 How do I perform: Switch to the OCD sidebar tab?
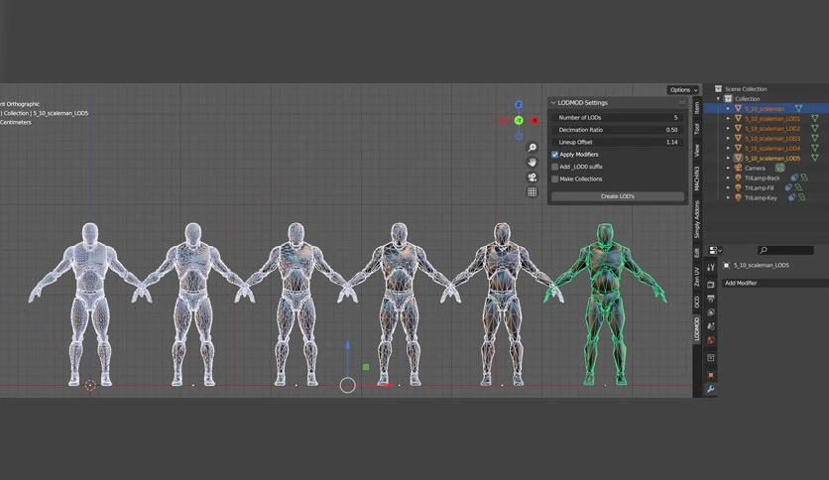pyautogui.click(x=697, y=301)
